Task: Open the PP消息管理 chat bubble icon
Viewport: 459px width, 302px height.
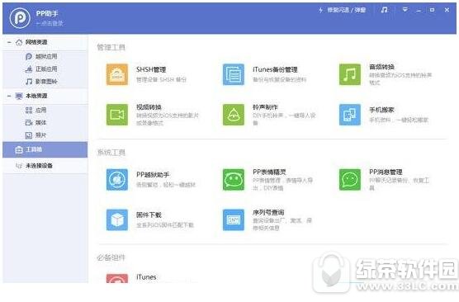Action: coord(350,179)
